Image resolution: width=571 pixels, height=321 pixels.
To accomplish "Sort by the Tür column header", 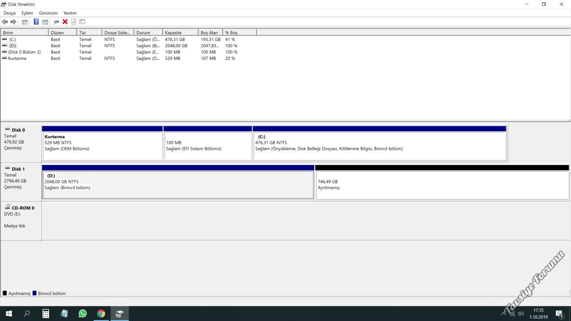I will coord(90,33).
